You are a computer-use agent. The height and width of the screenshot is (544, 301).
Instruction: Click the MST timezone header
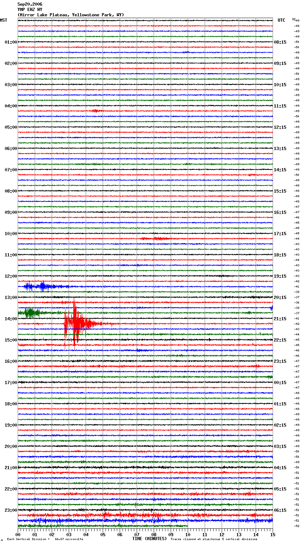pos(4,20)
